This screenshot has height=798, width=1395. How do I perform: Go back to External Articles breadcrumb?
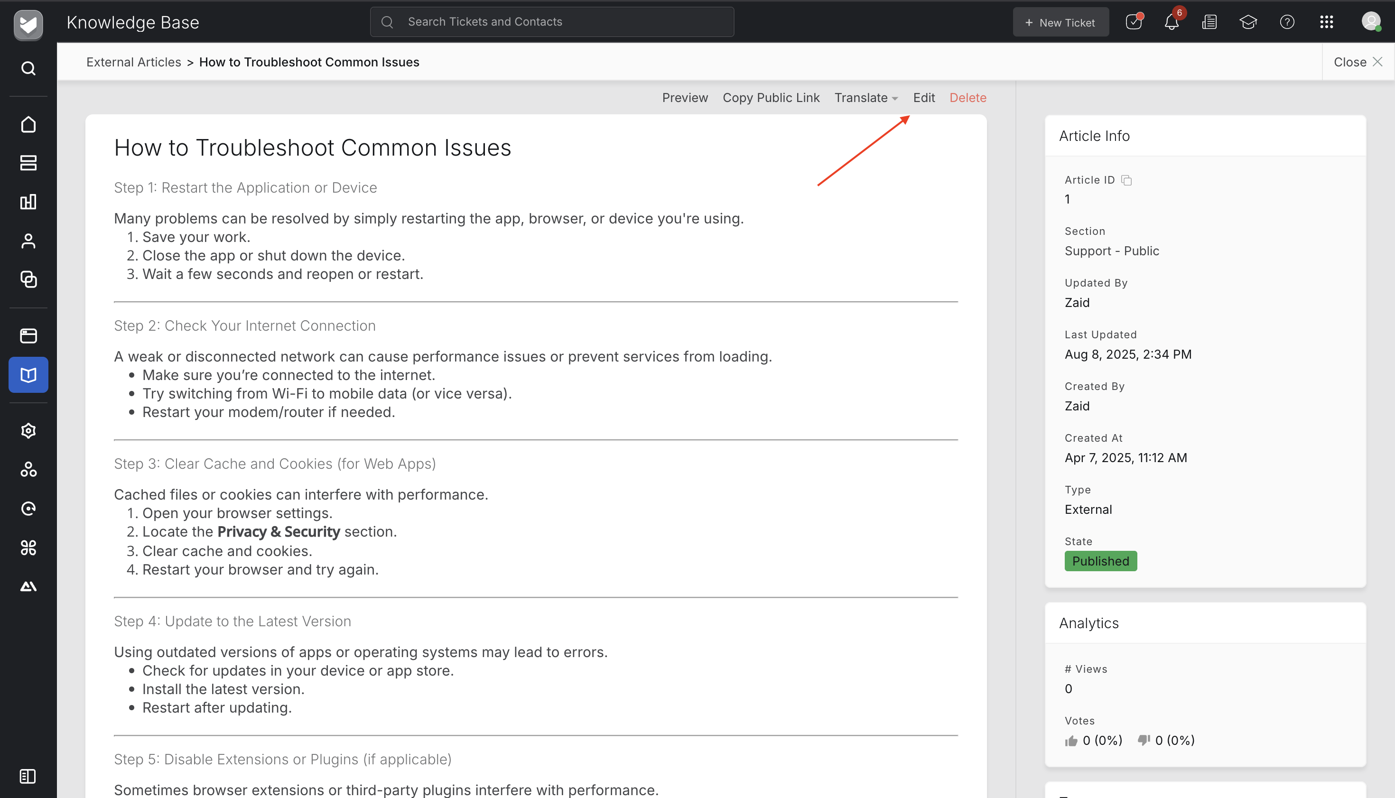(134, 62)
